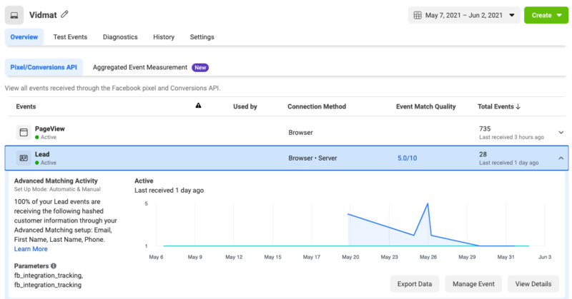Screen dimensions: 572x299
Task: Switch to the Overview tab
Action: click(x=24, y=37)
